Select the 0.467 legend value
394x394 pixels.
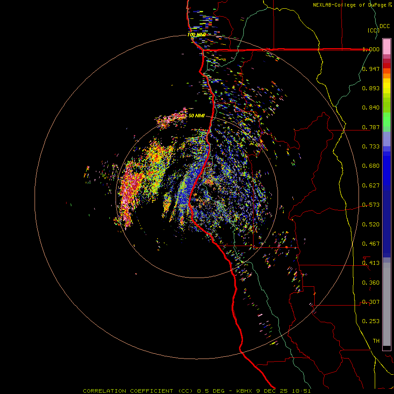371,244
